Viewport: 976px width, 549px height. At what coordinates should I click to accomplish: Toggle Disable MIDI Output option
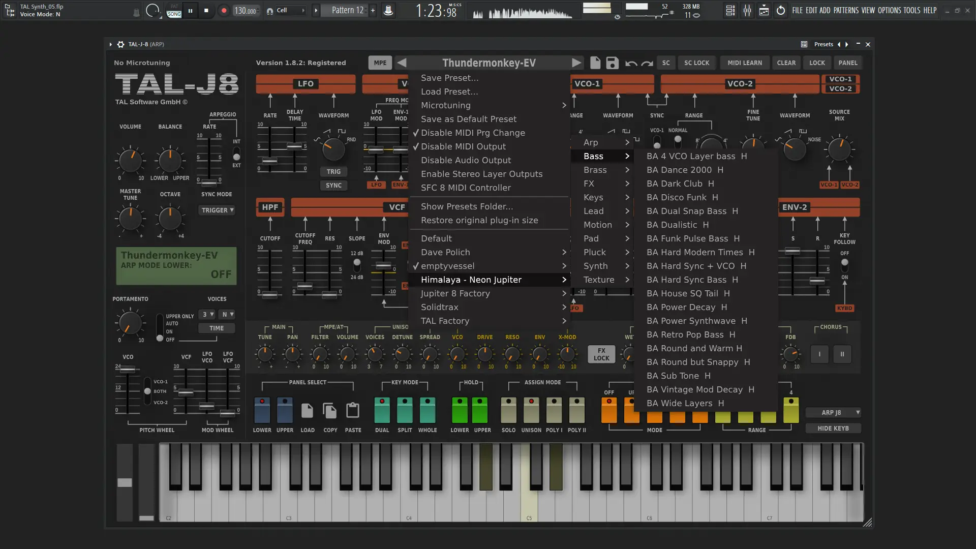click(x=463, y=146)
